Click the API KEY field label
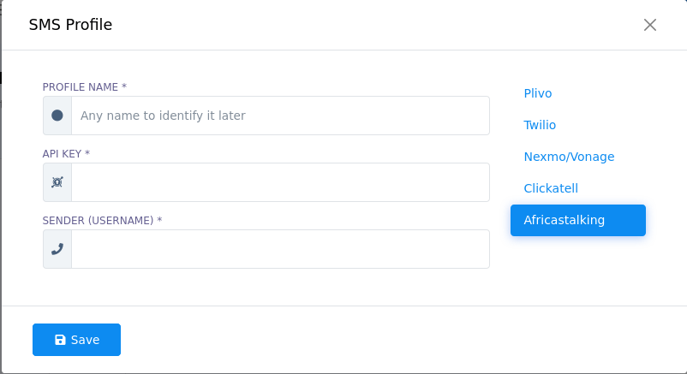This screenshot has height=374, width=687. coord(62,154)
